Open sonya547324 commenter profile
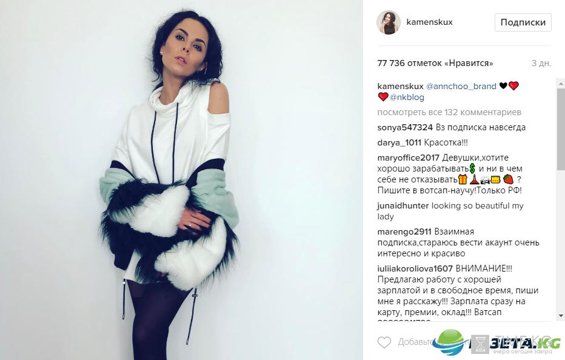The width and height of the screenshot is (565, 360). pyautogui.click(x=405, y=127)
